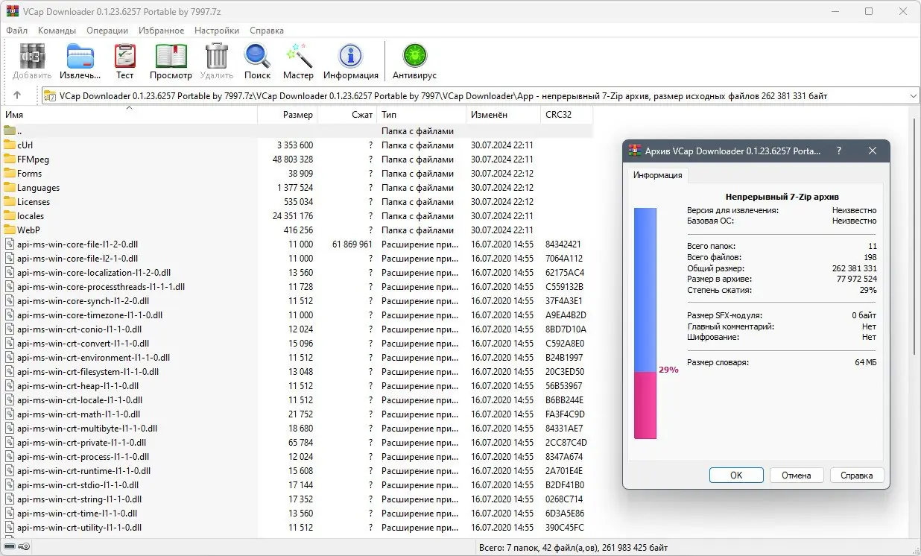
Task: Open the Файл menu
Action: [16, 31]
